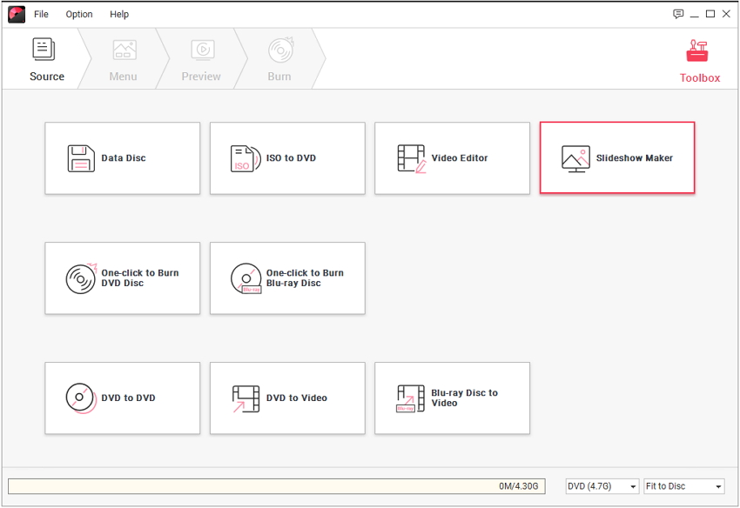This screenshot has height=508, width=740.
Task: Expand the Fit to Disc quality dropdown
Action: 683,486
